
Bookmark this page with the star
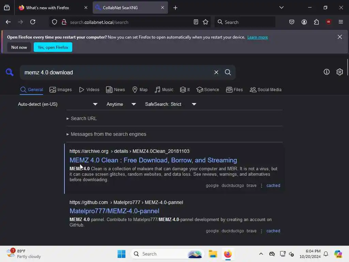pyautogui.click(x=206, y=22)
